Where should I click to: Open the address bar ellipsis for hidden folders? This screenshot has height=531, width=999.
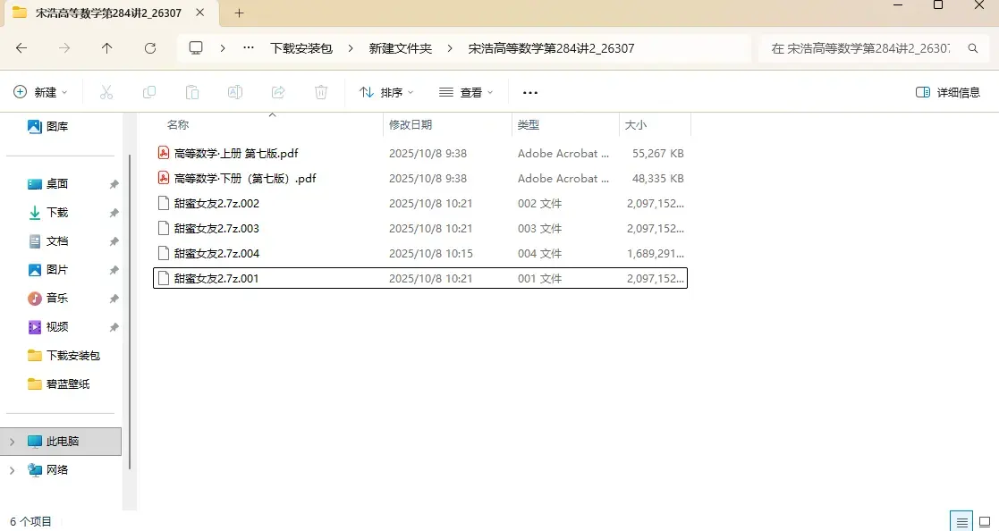[x=249, y=48]
